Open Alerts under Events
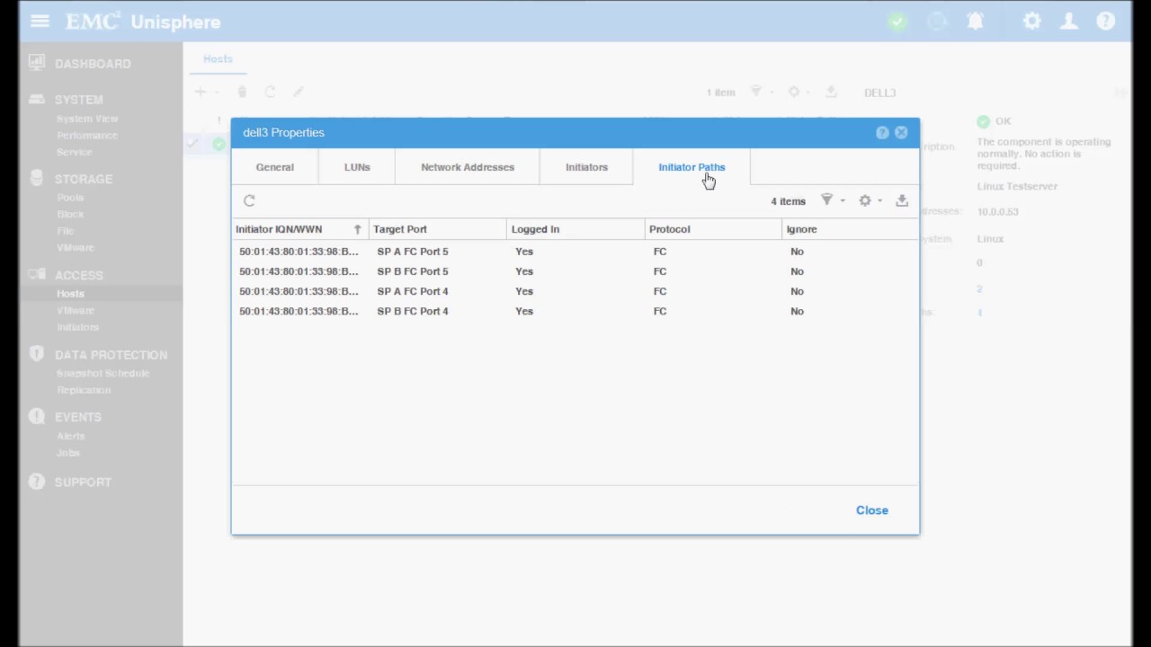 [70, 436]
